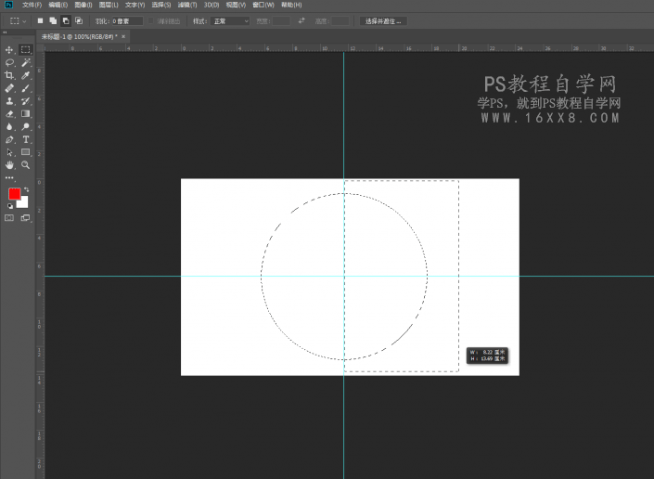Choose Subtract from Selection mode
Image resolution: width=654 pixels, height=479 pixels.
point(66,20)
